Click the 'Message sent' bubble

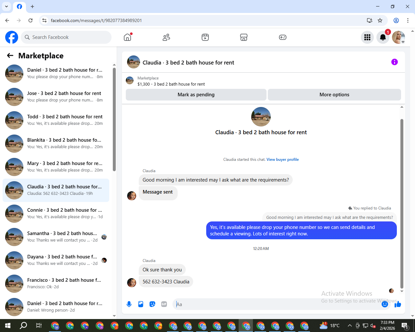coord(158,194)
